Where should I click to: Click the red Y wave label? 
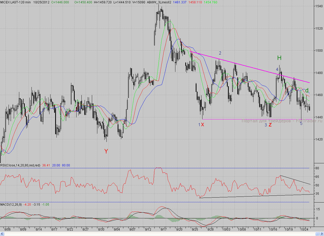click(106, 151)
